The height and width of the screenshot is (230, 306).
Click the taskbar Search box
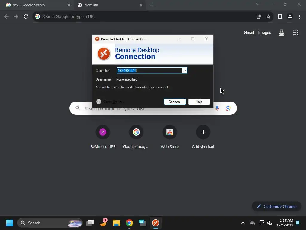[50, 223]
